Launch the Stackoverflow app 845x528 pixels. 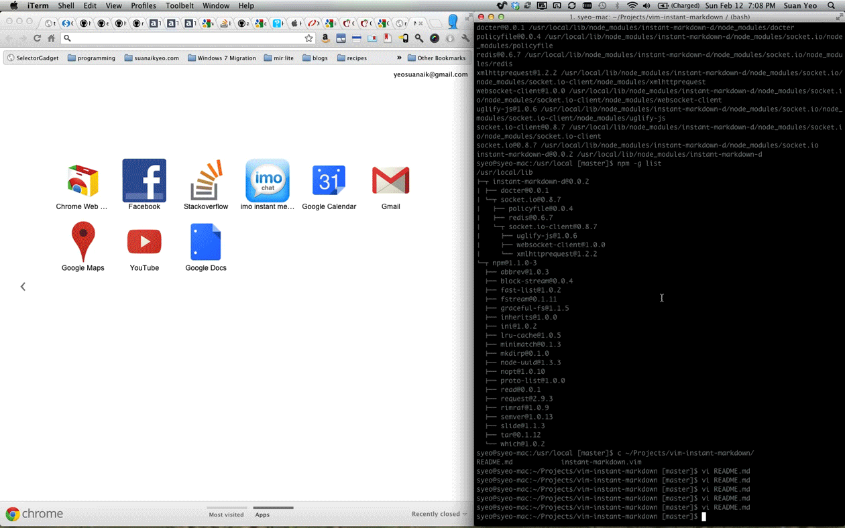(x=206, y=181)
